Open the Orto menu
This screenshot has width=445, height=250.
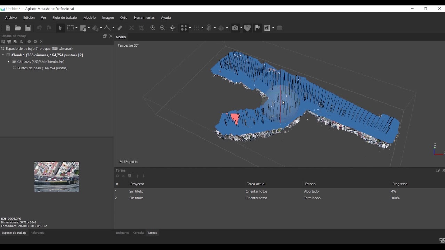coord(124,18)
